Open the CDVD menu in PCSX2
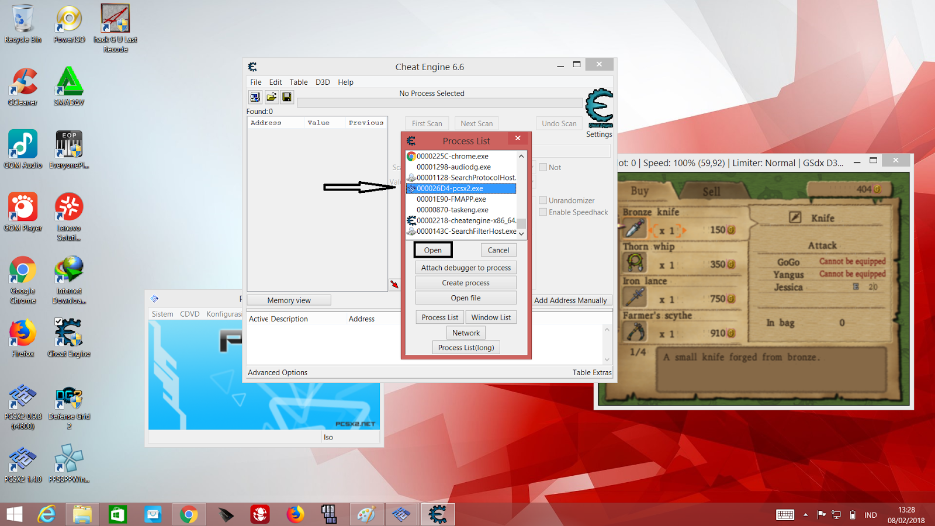Screen dimensions: 935x526 coord(190,314)
